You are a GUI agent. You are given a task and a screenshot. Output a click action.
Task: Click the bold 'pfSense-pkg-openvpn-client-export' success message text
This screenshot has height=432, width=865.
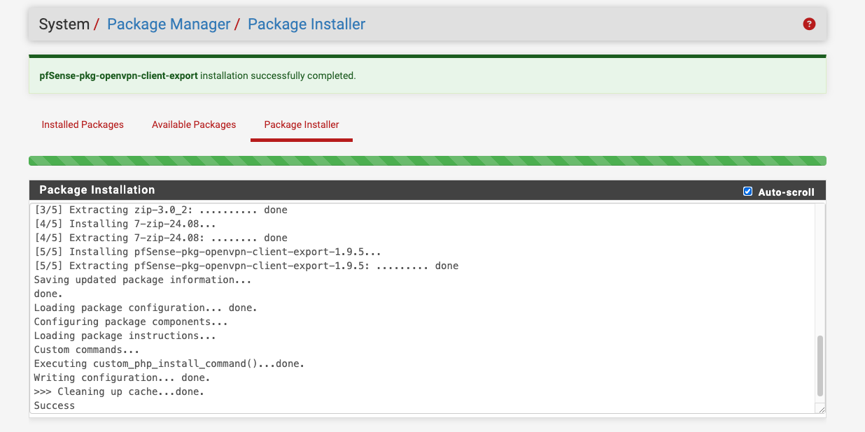(x=119, y=75)
